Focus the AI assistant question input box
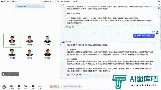The height and width of the screenshot is (90, 161). (86, 87)
